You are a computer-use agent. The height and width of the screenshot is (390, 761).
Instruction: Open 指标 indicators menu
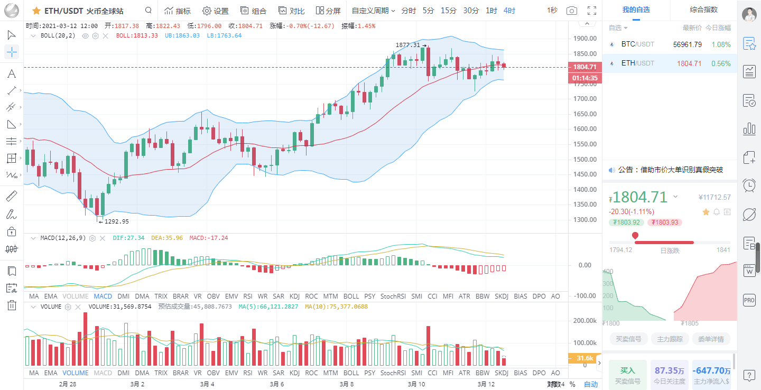point(177,11)
